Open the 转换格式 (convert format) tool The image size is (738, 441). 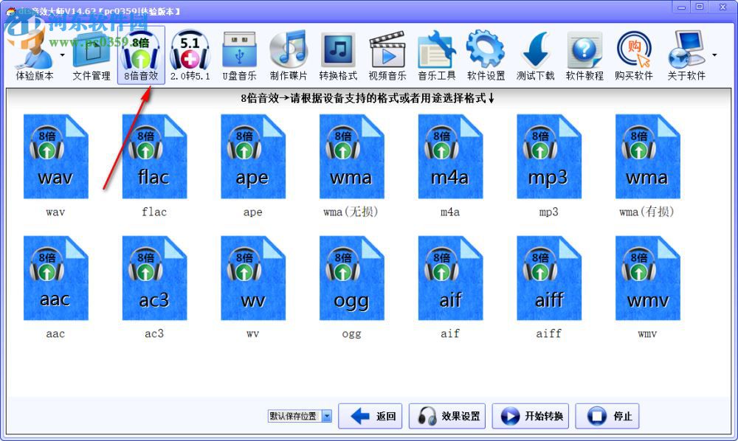(338, 53)
